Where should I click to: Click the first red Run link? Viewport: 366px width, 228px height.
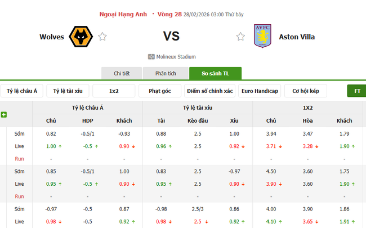click(19, 159)
